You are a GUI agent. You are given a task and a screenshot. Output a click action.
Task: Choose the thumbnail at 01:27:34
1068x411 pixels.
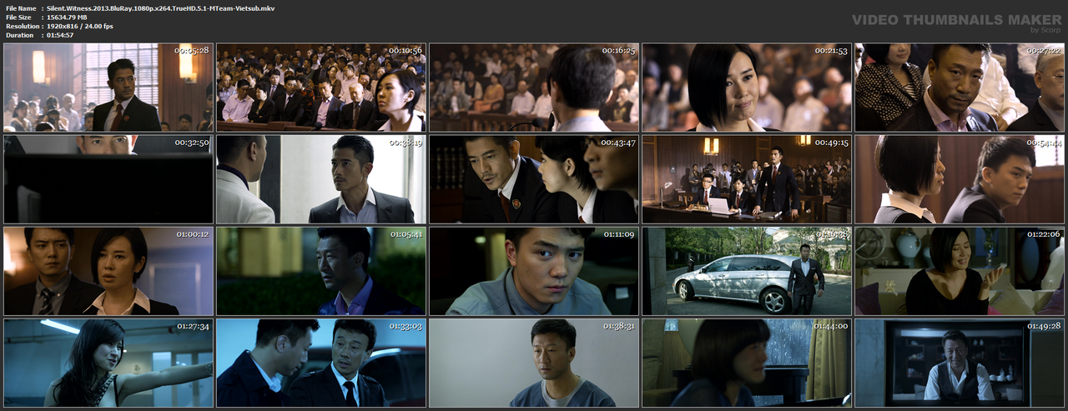108,363
